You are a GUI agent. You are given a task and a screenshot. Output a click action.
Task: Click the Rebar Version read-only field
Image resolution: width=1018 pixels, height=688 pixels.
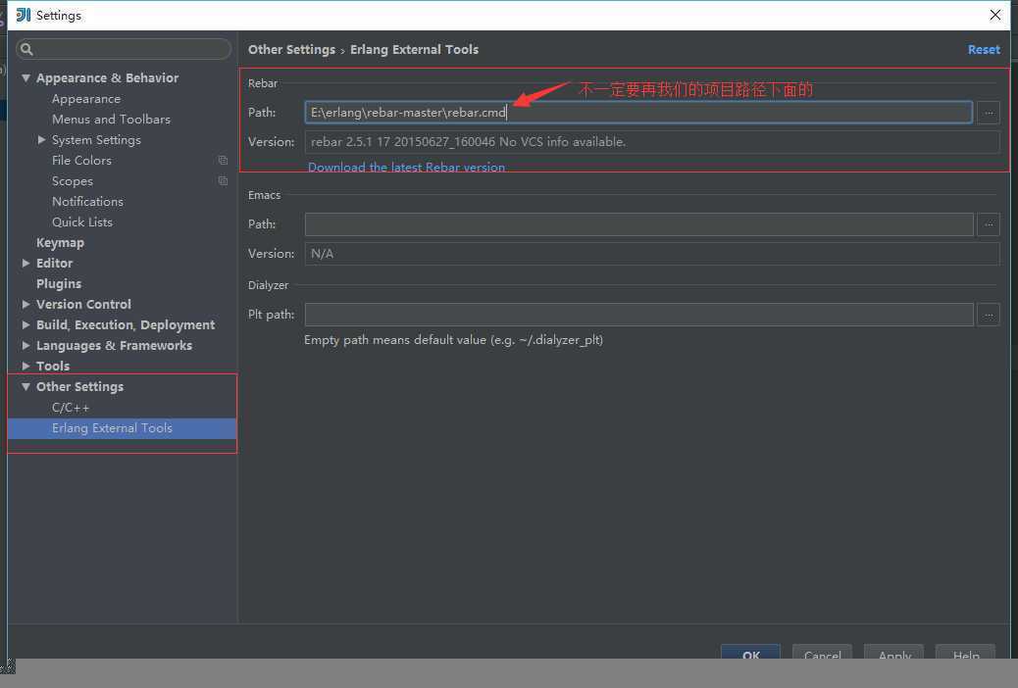pos(652,141)
